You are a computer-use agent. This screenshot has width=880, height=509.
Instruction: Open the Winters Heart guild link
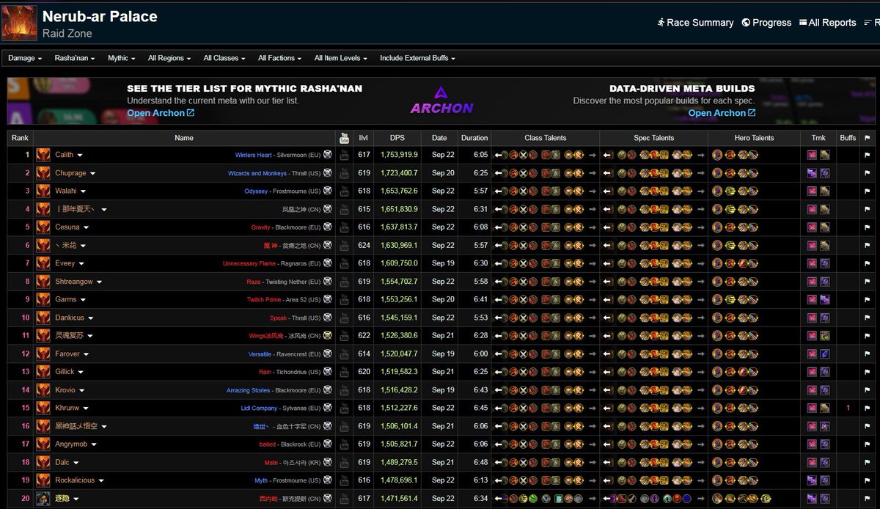pos(254,155)
